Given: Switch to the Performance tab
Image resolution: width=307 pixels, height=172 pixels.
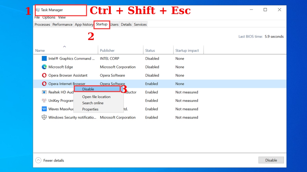Looking at the screenshot, I should click(x=62, y=24).
